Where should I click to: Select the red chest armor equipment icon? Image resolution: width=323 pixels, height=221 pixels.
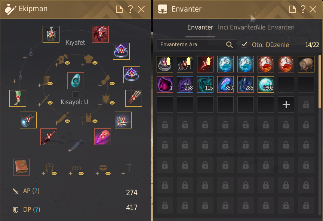click(x=100, y=34)
